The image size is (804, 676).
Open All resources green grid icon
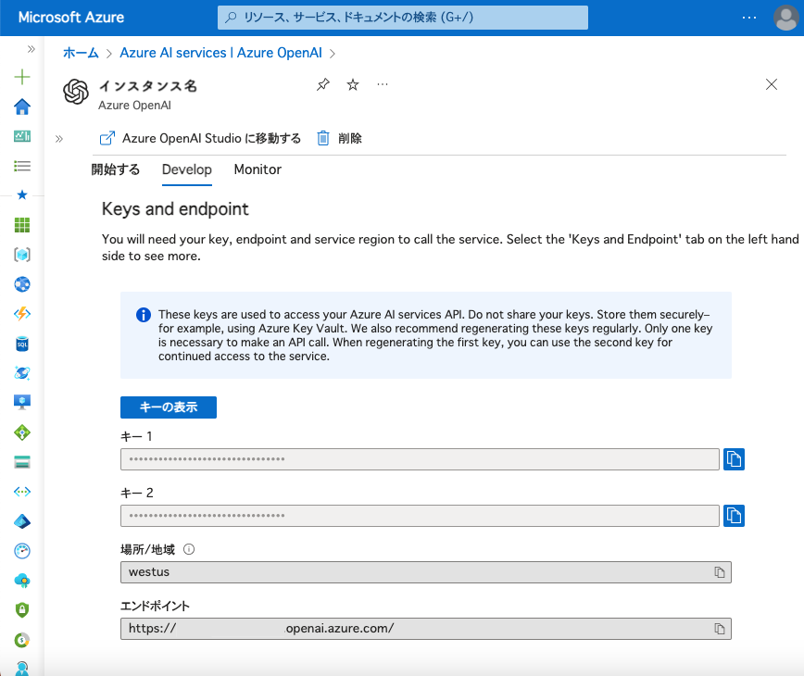coord(22,224)
